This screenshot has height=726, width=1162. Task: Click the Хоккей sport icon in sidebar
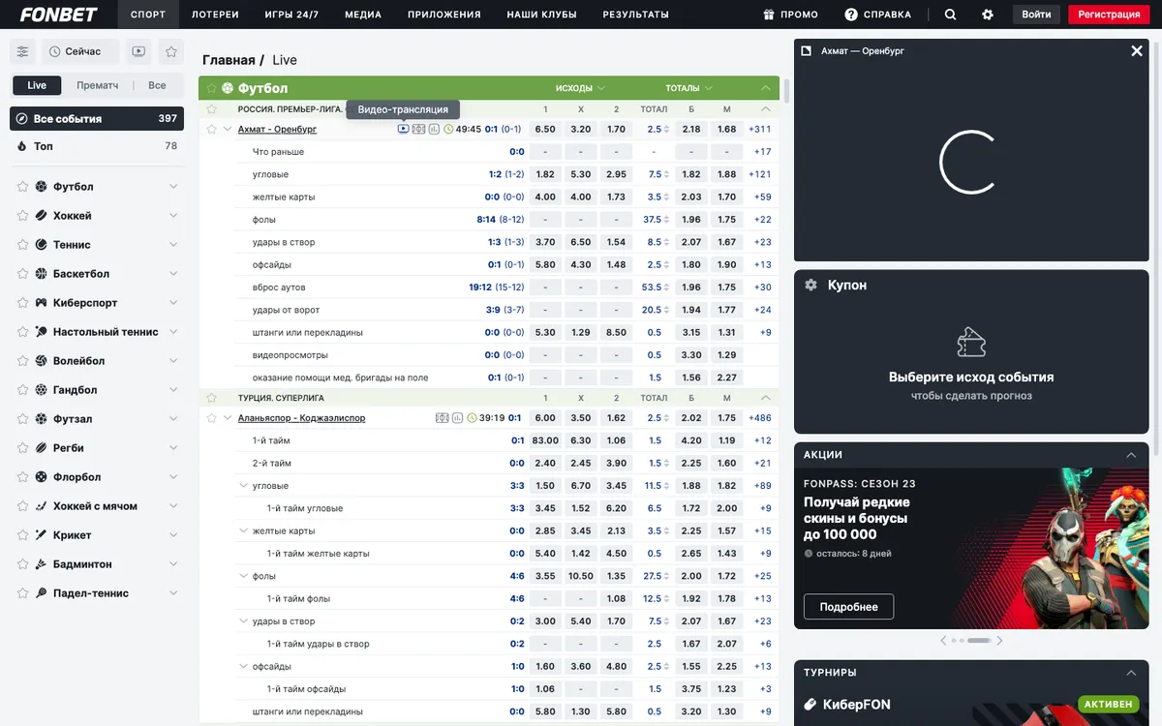42,216
